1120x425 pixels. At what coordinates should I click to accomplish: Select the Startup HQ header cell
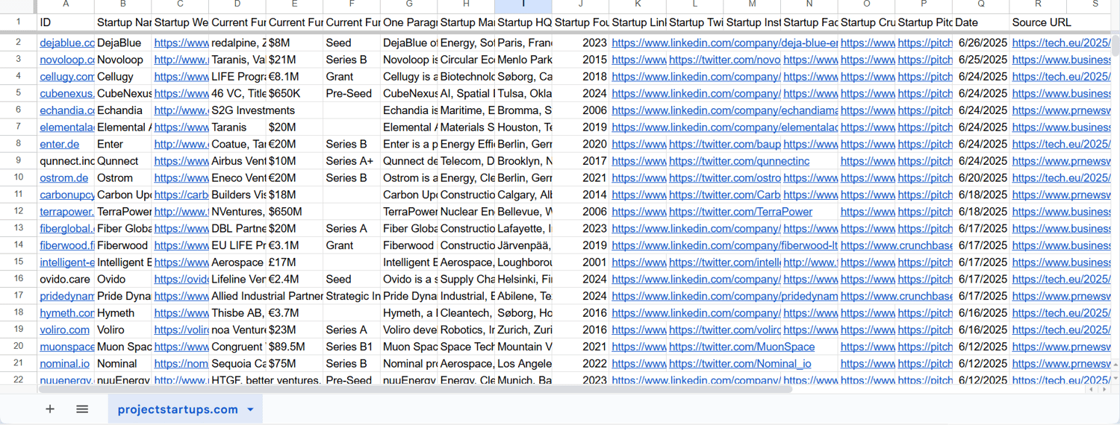tap(523, 22)
